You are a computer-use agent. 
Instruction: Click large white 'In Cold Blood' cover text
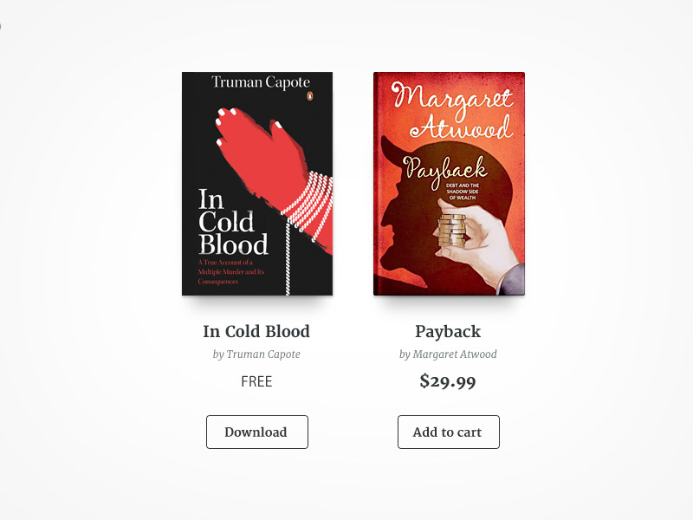pos(233,222)
